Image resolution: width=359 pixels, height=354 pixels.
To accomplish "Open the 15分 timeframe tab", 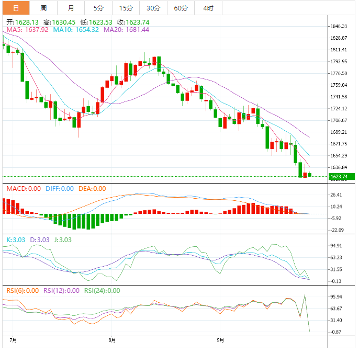I will [126, 8].
